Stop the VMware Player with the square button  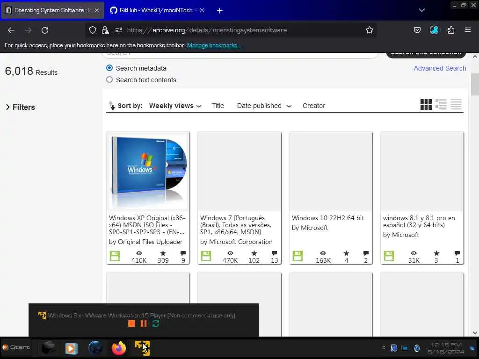(131, 323)
